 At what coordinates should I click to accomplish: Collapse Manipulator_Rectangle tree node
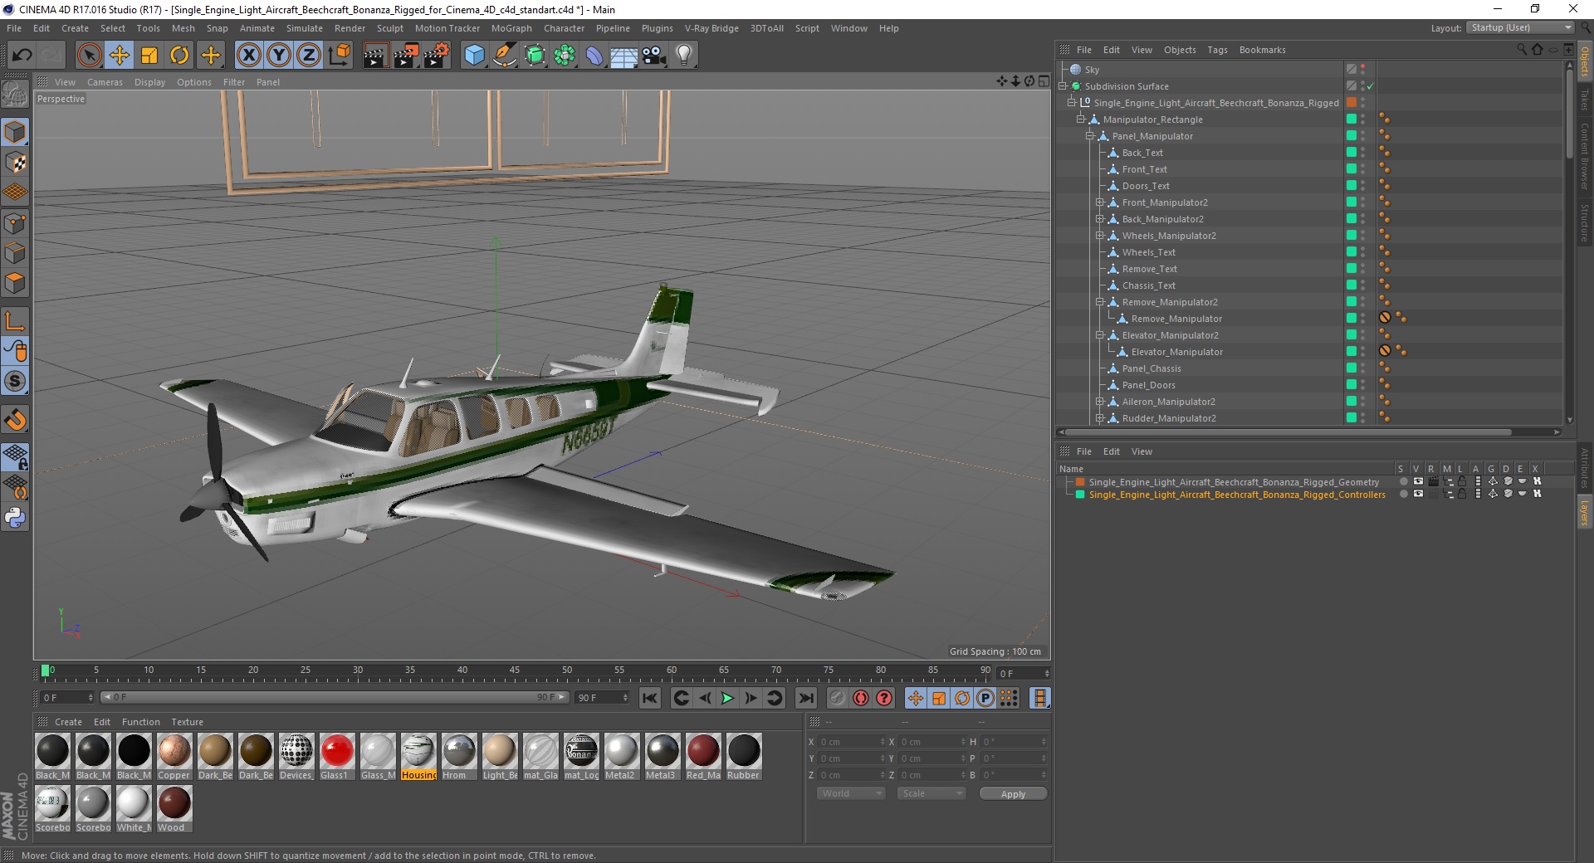coord(1081,119)
